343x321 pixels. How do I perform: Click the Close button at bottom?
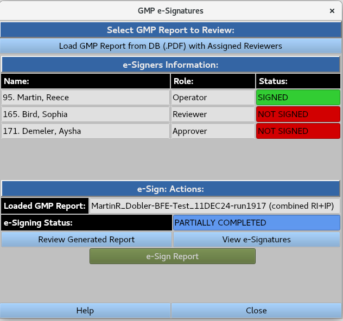pos(256,310)
